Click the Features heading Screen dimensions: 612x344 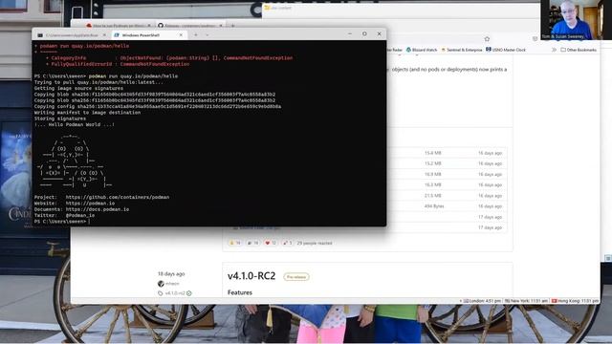(x=240, y=292)
